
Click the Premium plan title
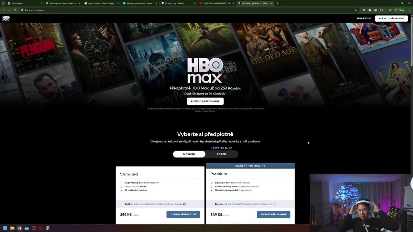(219, 174)
